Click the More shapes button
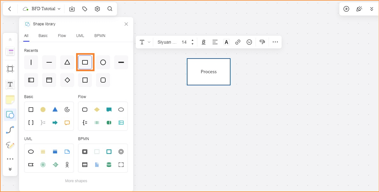This screenshot has height=192, width=379. pos(76,181)
